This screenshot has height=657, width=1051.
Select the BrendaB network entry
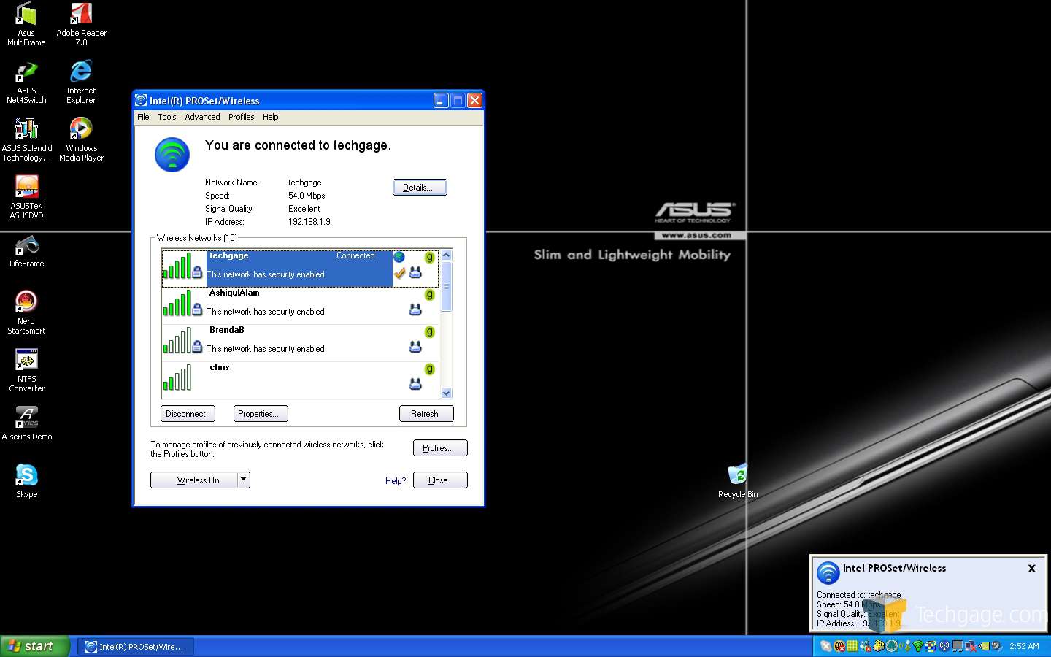click(300, 342)
